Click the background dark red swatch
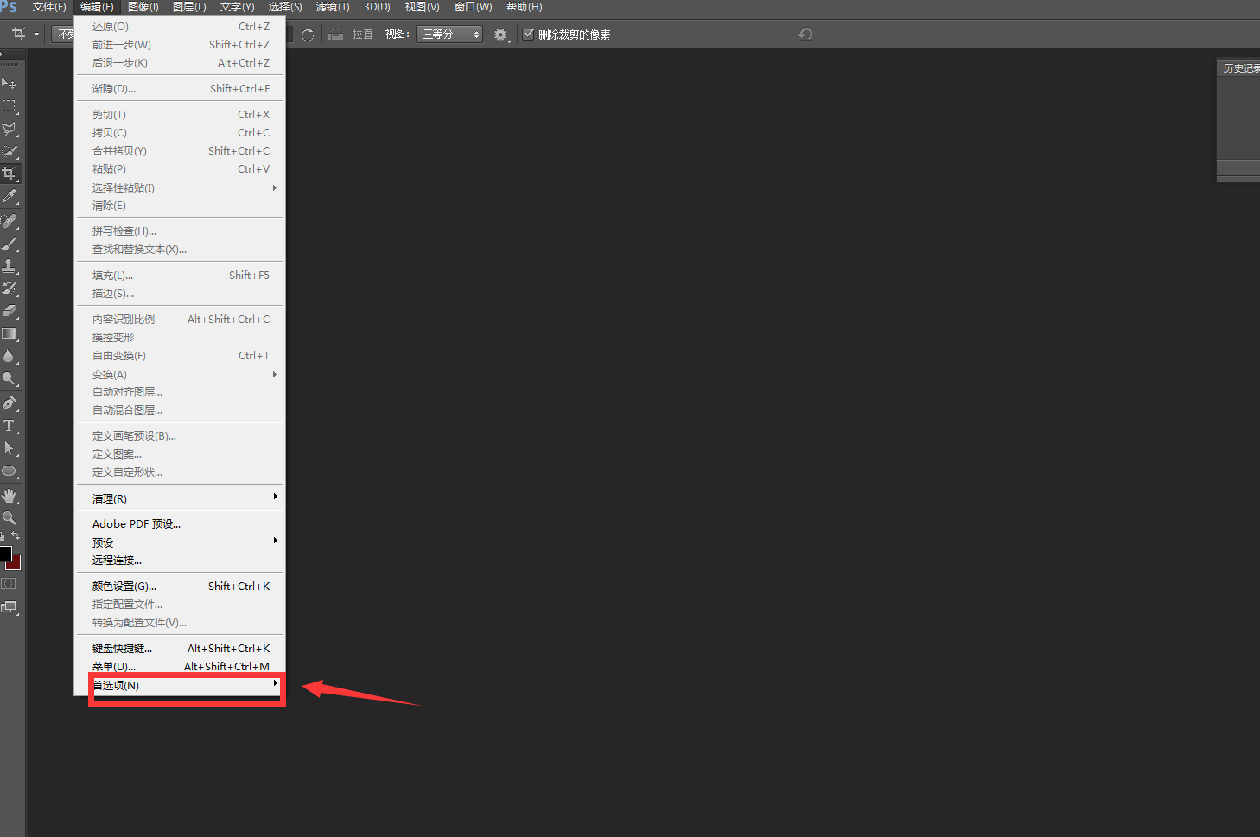Viewport: 1260px width, 837px height. point(15,564)
